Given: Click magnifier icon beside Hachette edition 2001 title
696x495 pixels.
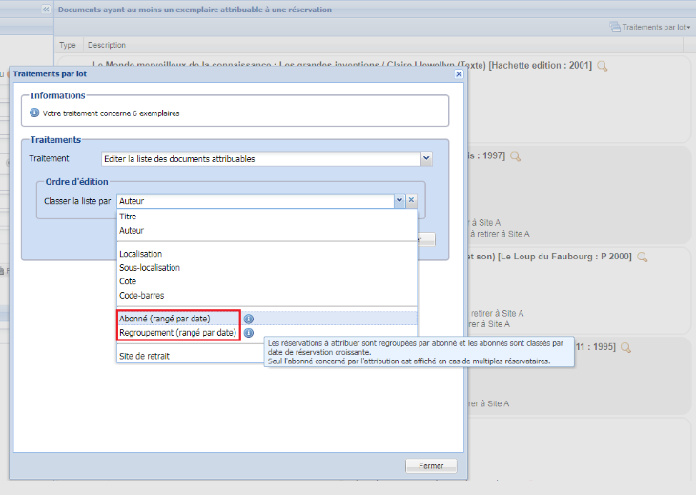Looking at the screenshot, I should (602, 66).
